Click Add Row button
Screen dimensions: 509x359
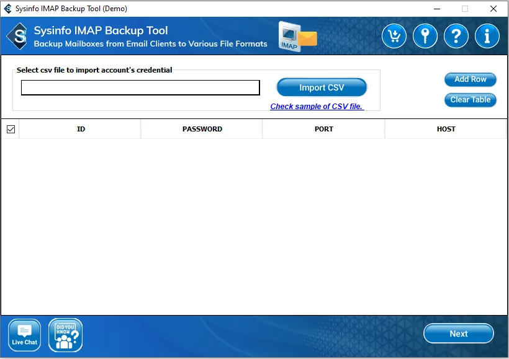point(470,79)
